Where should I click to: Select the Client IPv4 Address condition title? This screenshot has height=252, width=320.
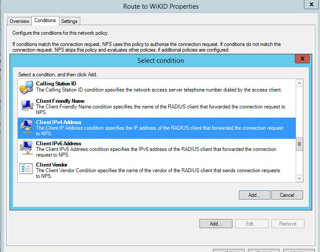(59, 122)
